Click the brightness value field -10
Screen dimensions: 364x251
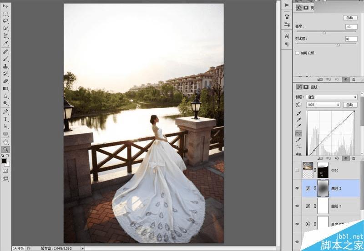[351, 27]
